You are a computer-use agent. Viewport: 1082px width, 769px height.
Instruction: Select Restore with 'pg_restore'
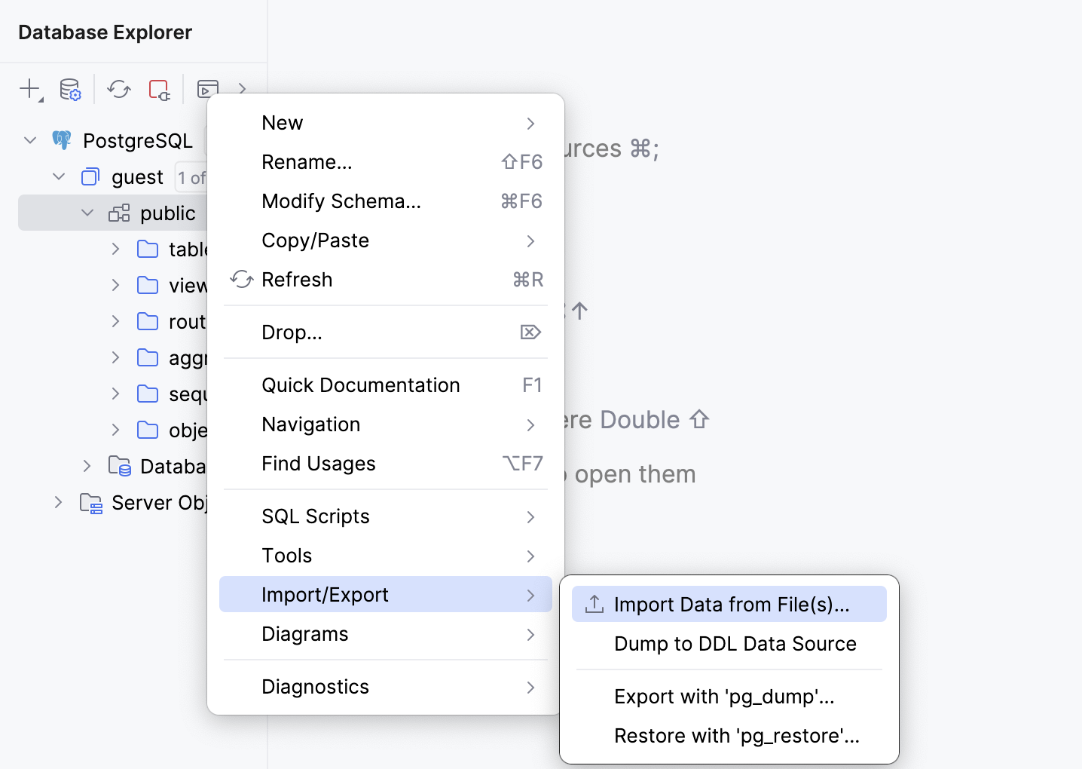point(737,735)
